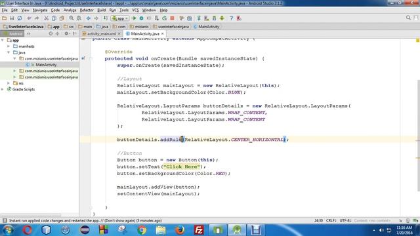Open the File menu
Viewport: 420px width, 236px height.
[x=5, y=10]
